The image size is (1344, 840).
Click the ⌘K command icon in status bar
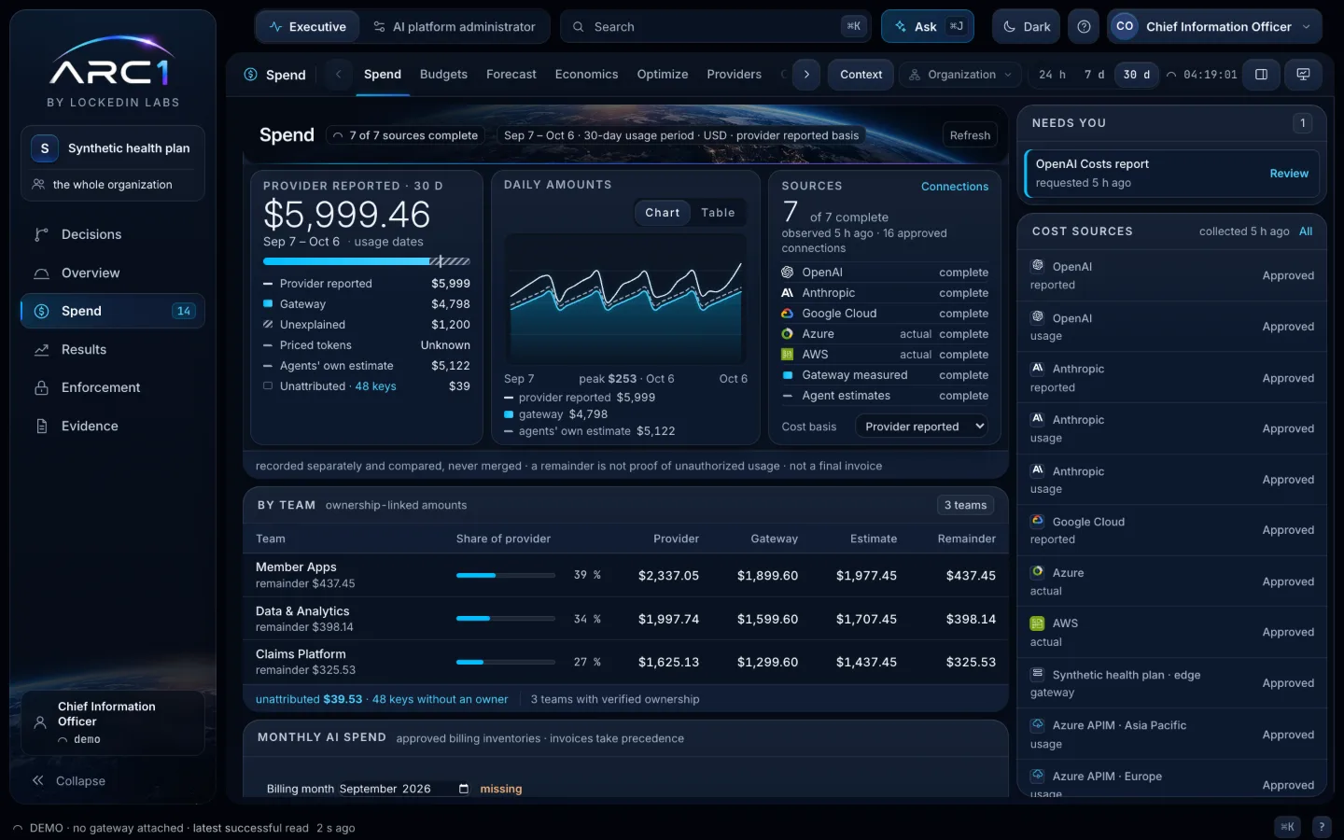1287,827
